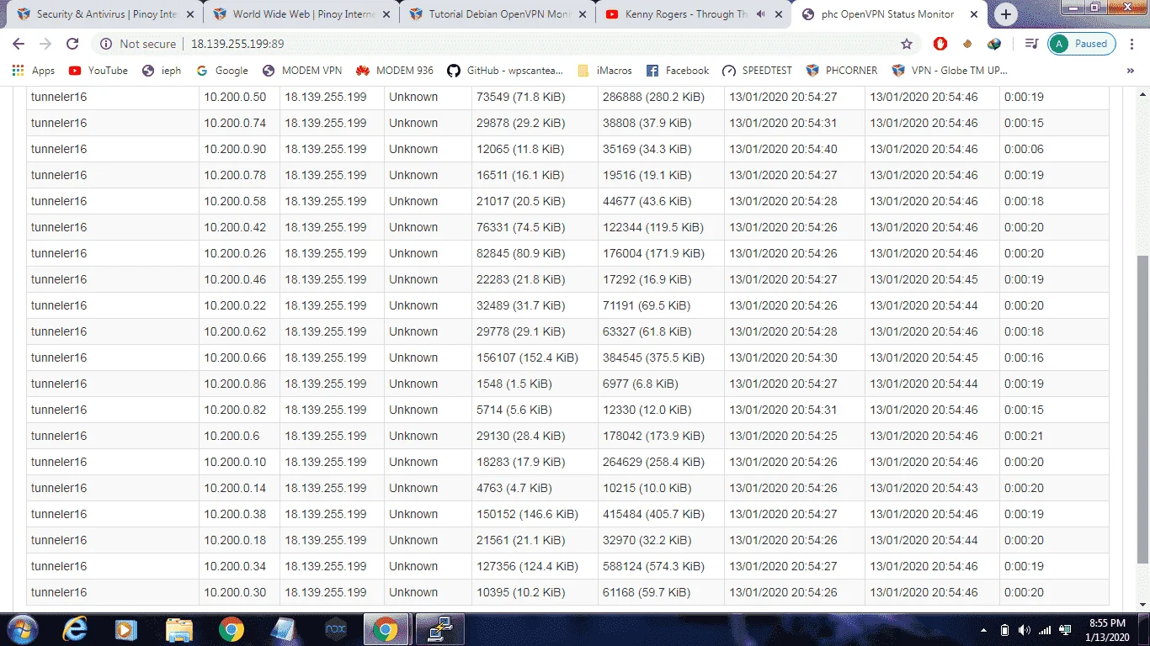This screenshot has width=1150, height=646.
Task: Open the Tutorial Debian OpenVPN tab
Action: point(497,14)
